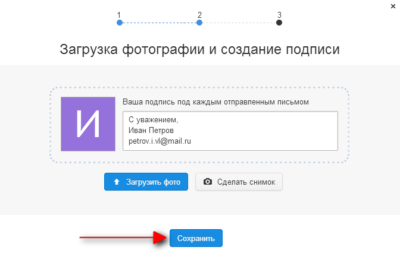Place cursor on the 'С уважением,' line
Screen dimensions: 400x260
coord(154,120)
